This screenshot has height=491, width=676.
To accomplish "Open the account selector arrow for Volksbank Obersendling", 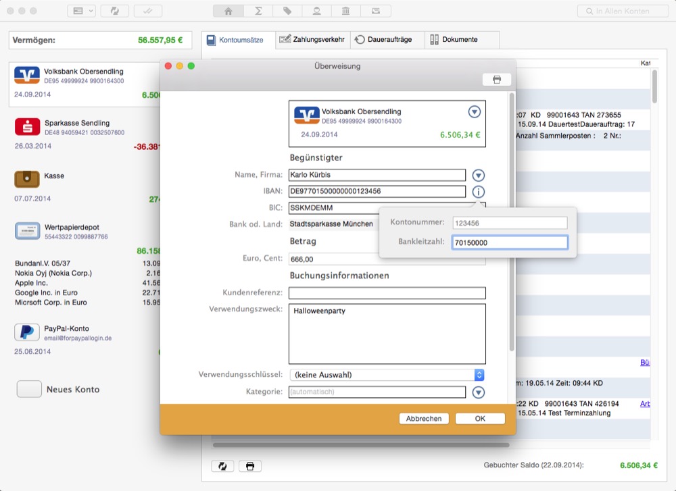I will click(x=475, y=112).
